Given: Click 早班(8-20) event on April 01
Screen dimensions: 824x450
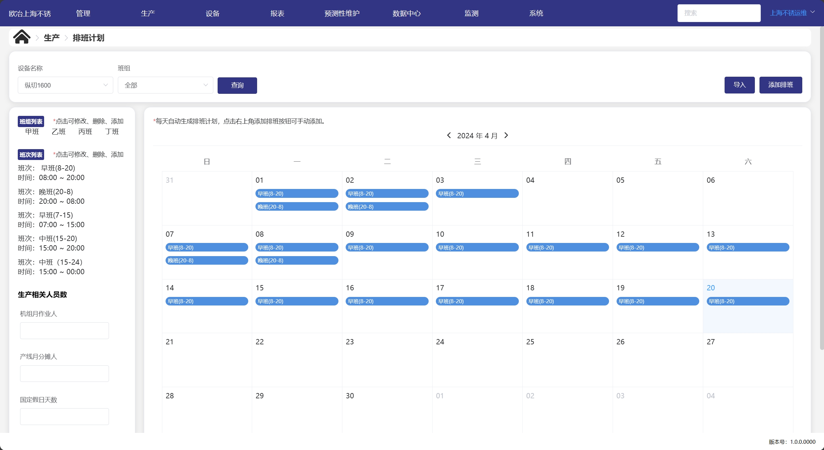Looking at the screenshot, I should coord(297,194).
